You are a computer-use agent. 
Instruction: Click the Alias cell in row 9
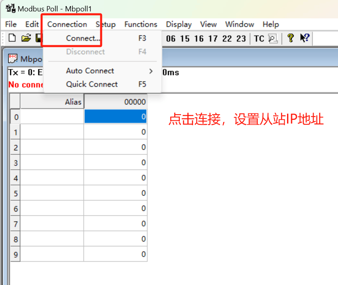(x=52, y=254)
